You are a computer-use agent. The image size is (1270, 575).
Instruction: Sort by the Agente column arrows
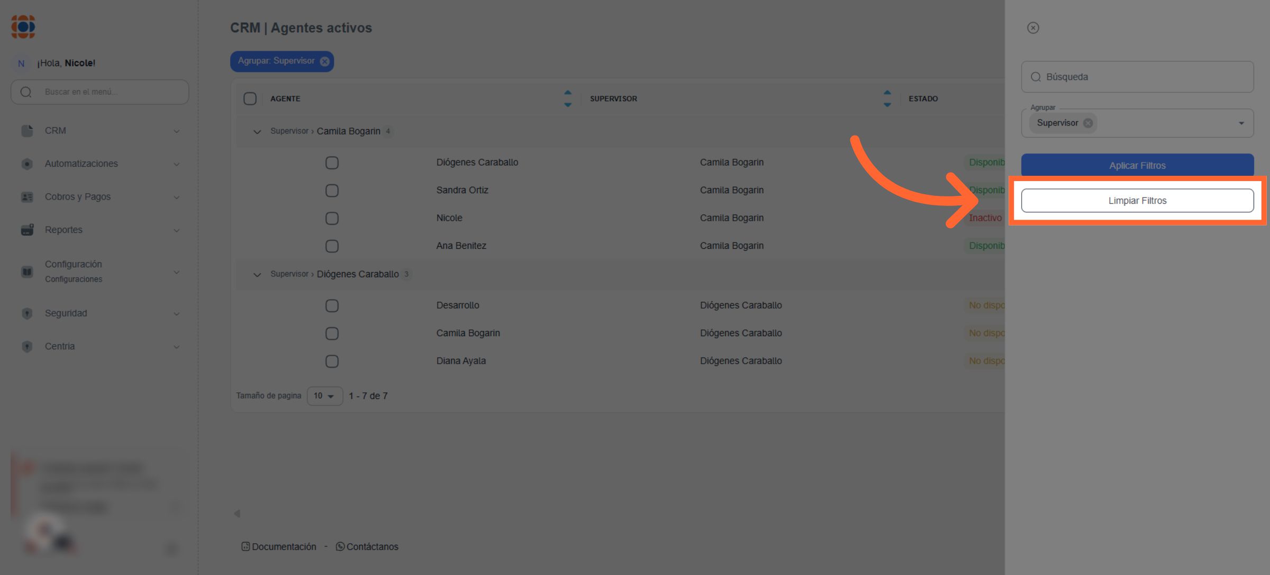567,98
